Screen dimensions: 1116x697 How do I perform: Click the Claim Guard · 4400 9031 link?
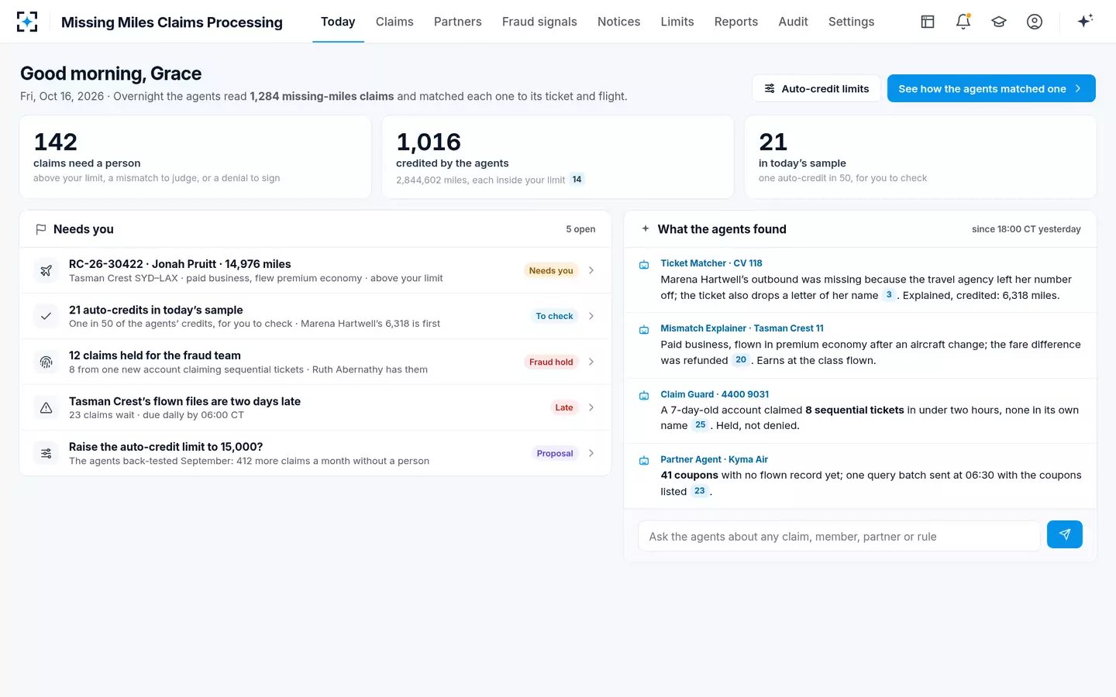tap(715, 394)
